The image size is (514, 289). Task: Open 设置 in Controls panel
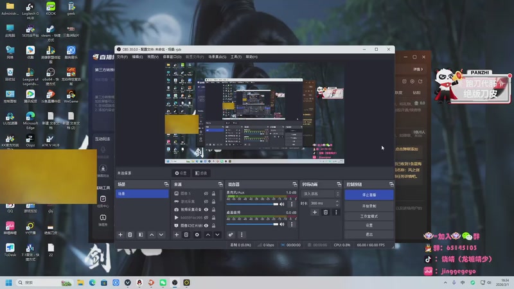click(369, 225)
